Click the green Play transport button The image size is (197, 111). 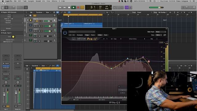[74, 7]
